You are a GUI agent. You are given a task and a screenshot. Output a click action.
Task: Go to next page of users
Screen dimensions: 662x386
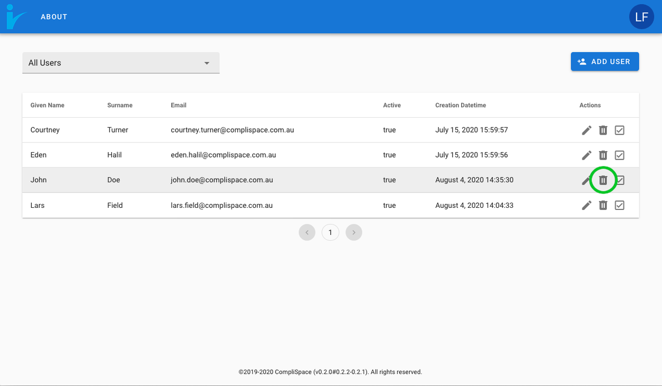pos(354,232)
